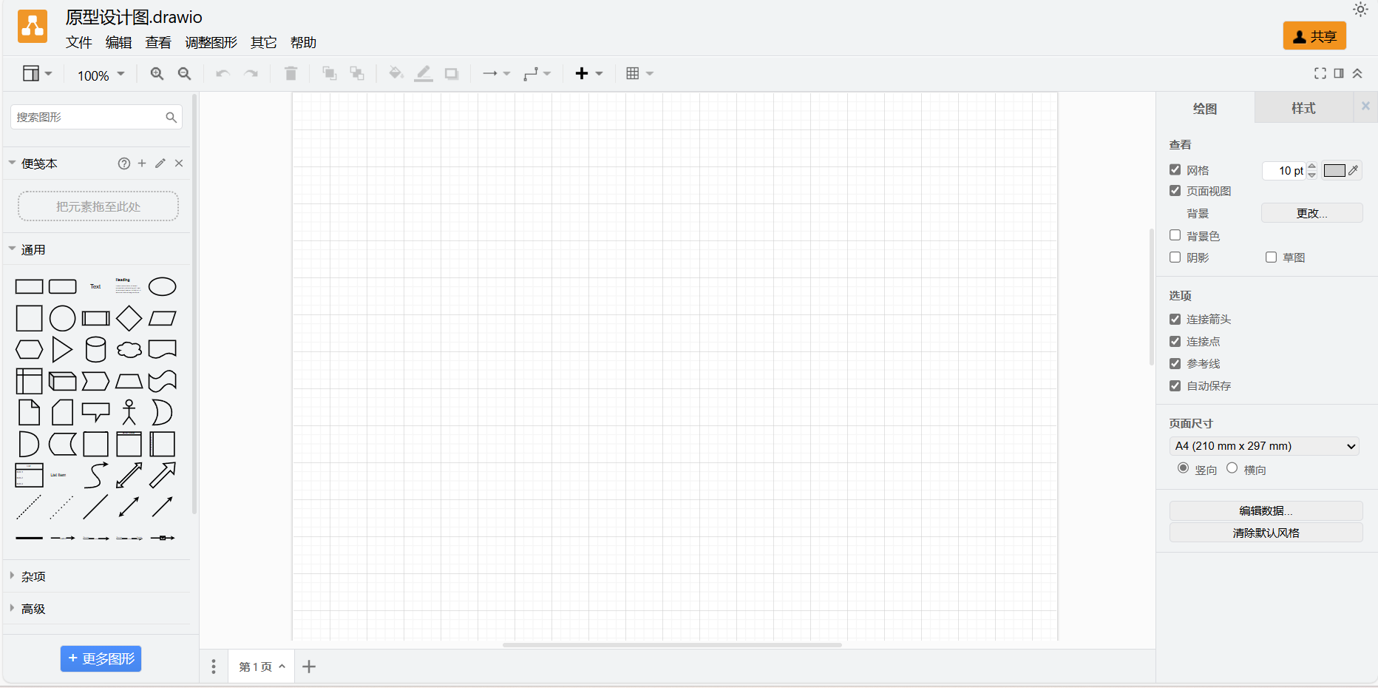Image resolution: width=1378 pixels, height=688 pixels.
Task: Toggle the 自动保存 checkbox
Action: pyautogui.click(x=1175, y=385)
